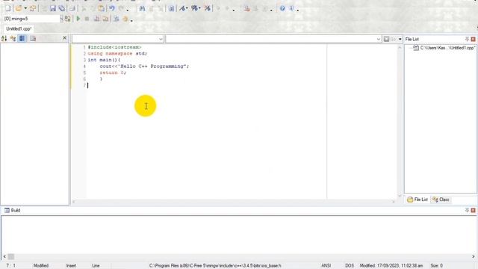Toggle the File List panel pin
The height and width of the screenshot is (269, 478).
467,39
